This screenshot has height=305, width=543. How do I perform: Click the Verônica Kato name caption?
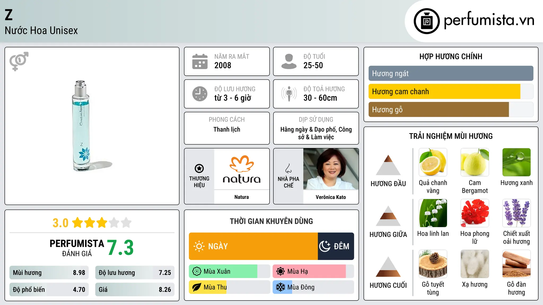point(331,197)
